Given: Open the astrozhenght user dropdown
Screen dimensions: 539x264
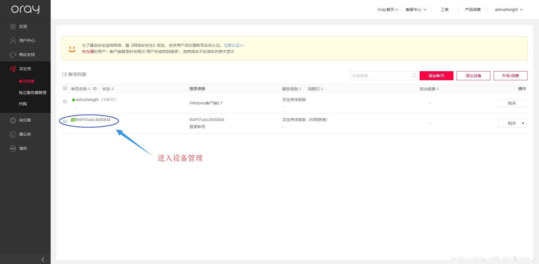Looking at the screenshot, I should [x=509, y=10].
